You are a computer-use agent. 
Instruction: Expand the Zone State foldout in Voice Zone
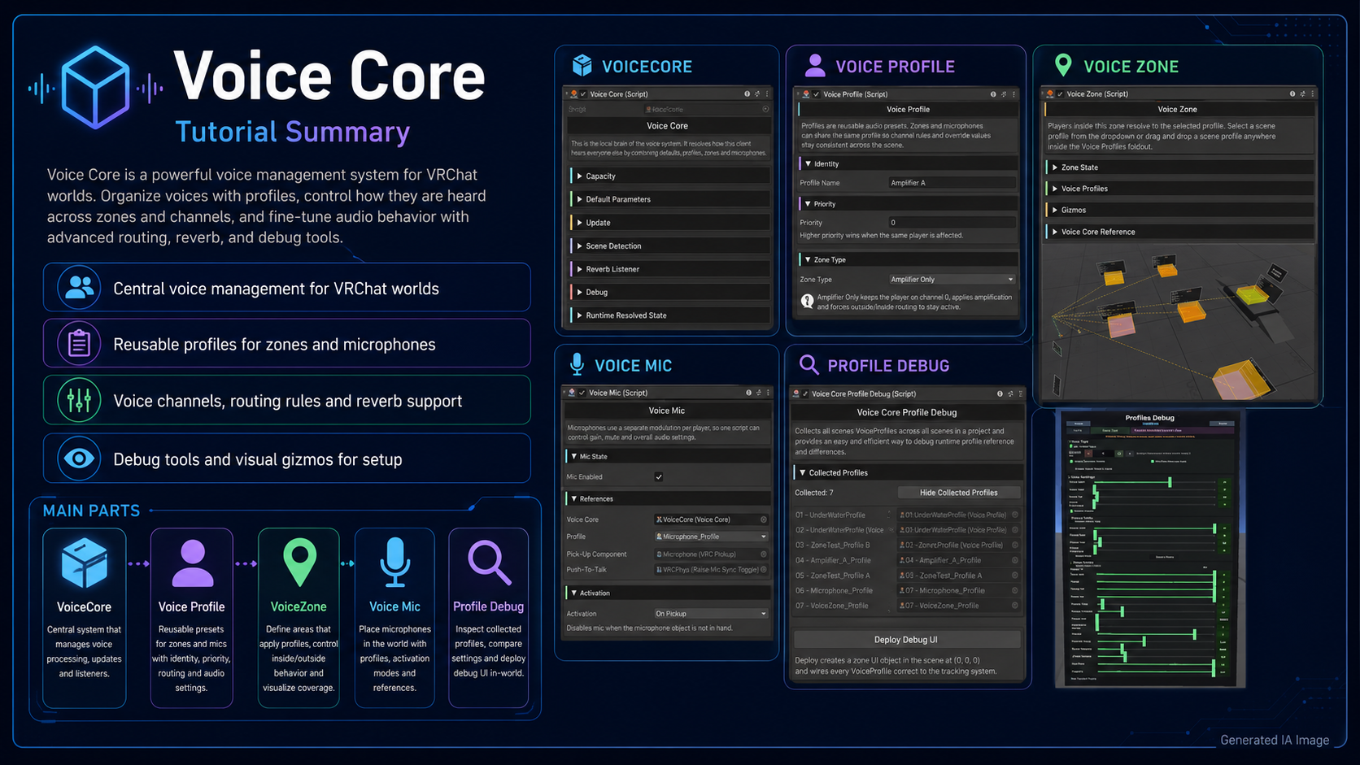(1179, 167)
